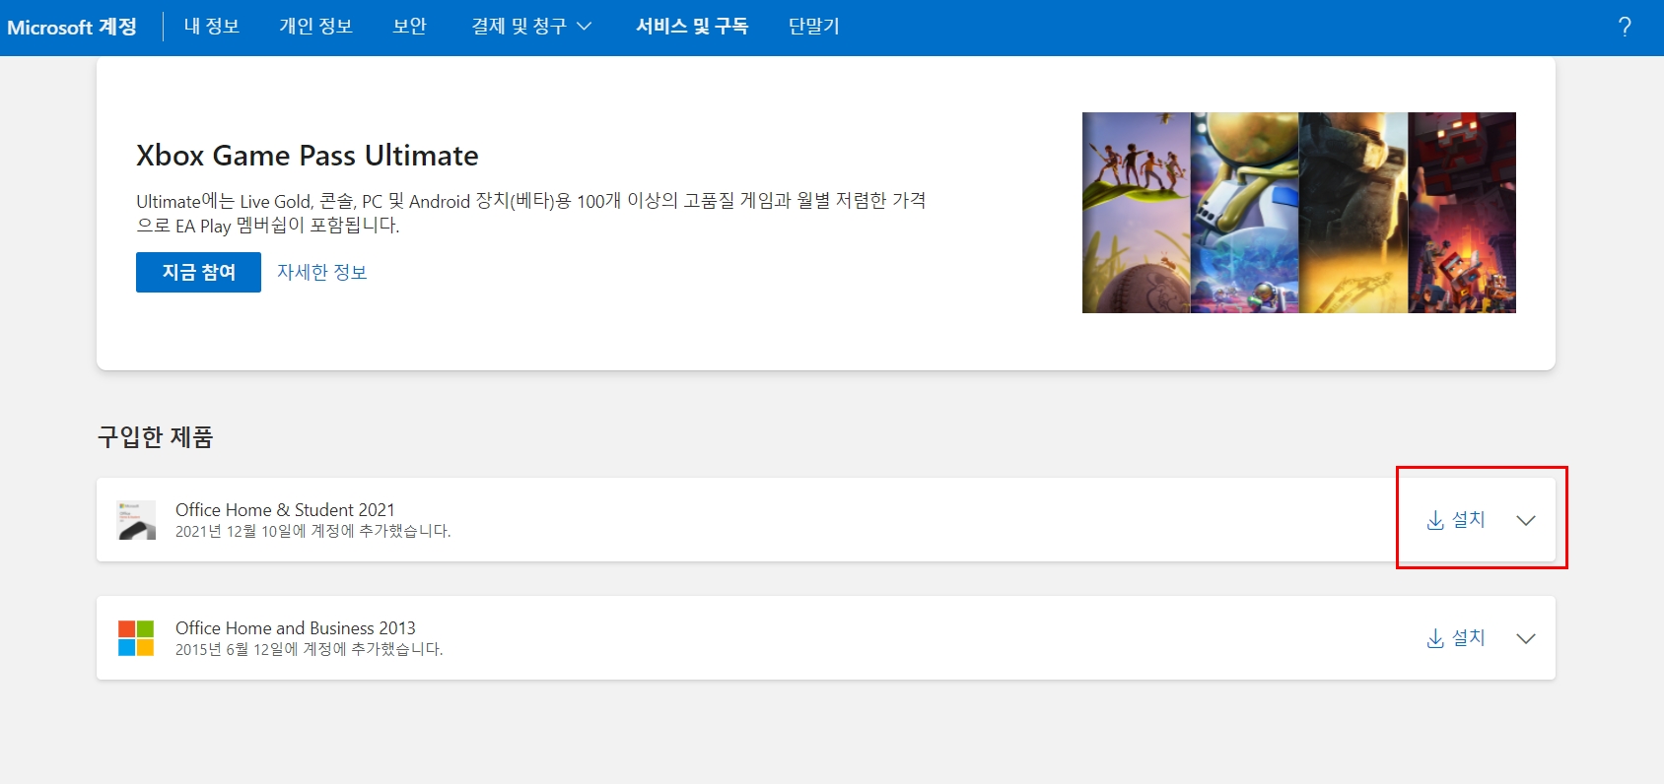Expand the Office Home & Student 2021 row chevron

pyautogui.click(x=1526, y=520)
